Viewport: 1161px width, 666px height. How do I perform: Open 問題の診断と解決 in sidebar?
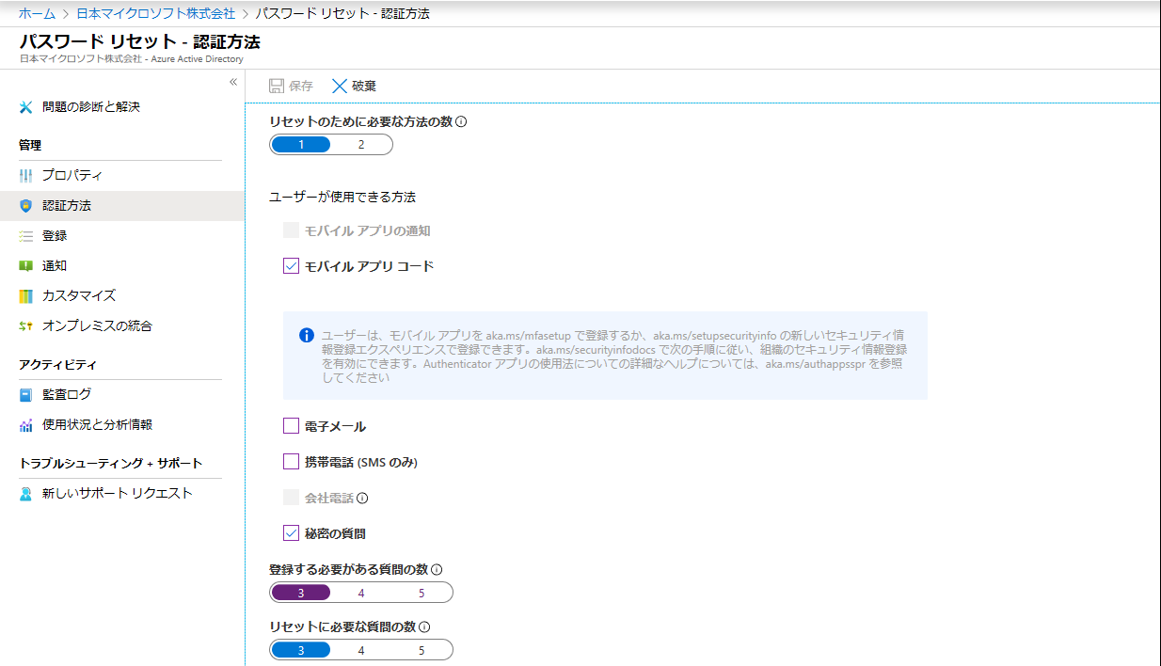[x=122, y=107]
